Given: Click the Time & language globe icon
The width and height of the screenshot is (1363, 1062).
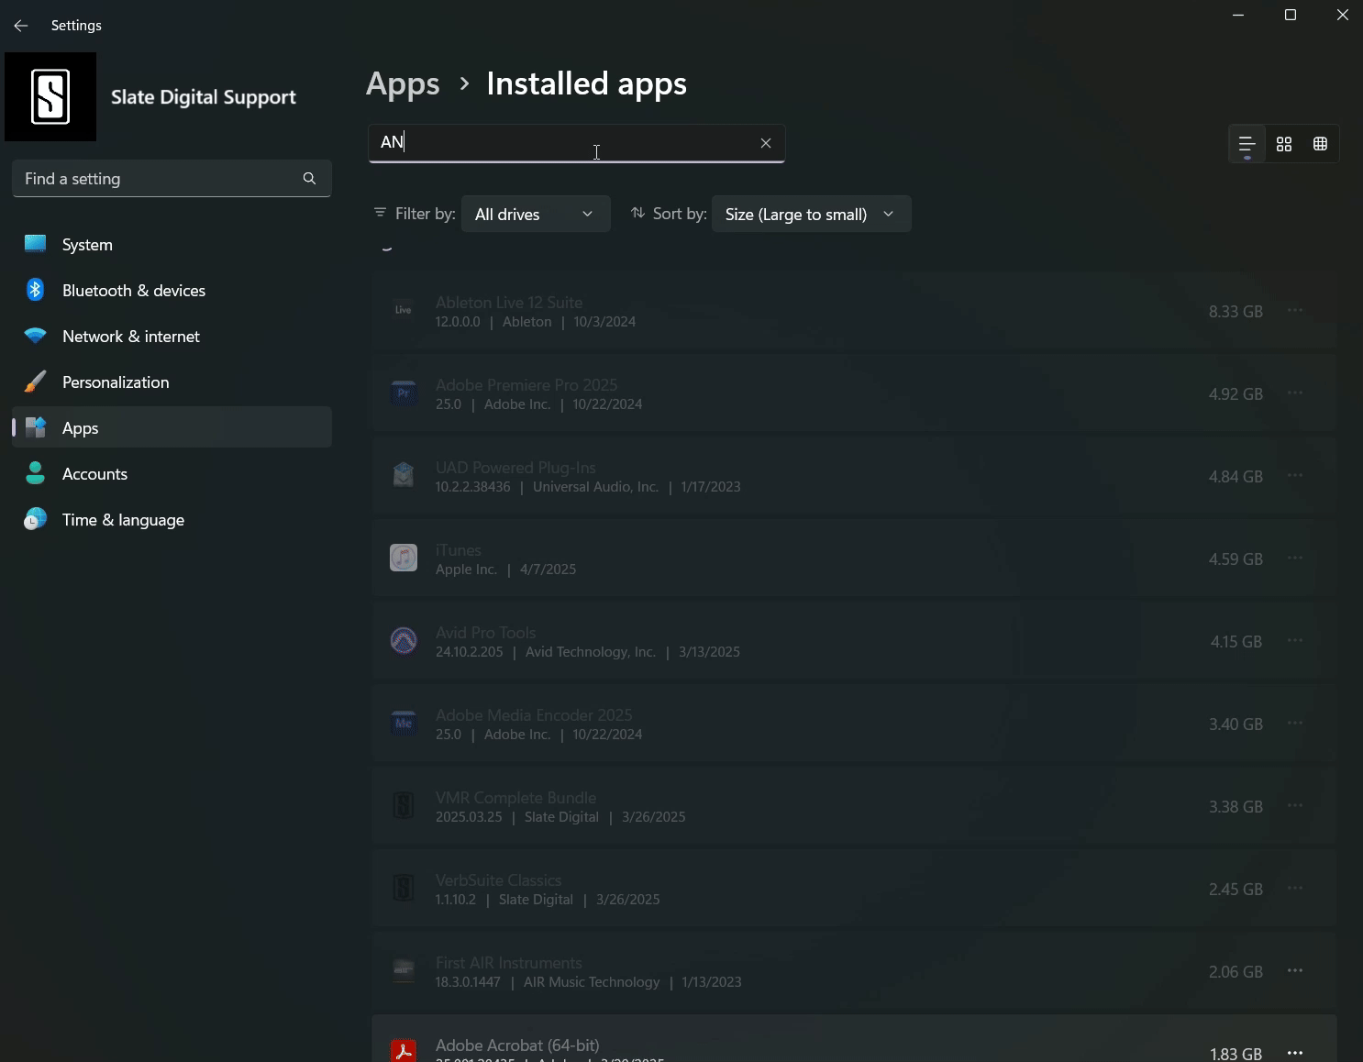Looking at the screenshot, I should pyautogui.click(x=35, y=519).
